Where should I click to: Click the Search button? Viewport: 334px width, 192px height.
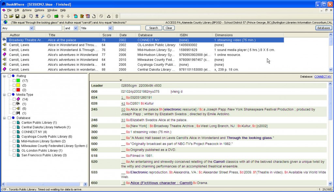click(154, 28)
